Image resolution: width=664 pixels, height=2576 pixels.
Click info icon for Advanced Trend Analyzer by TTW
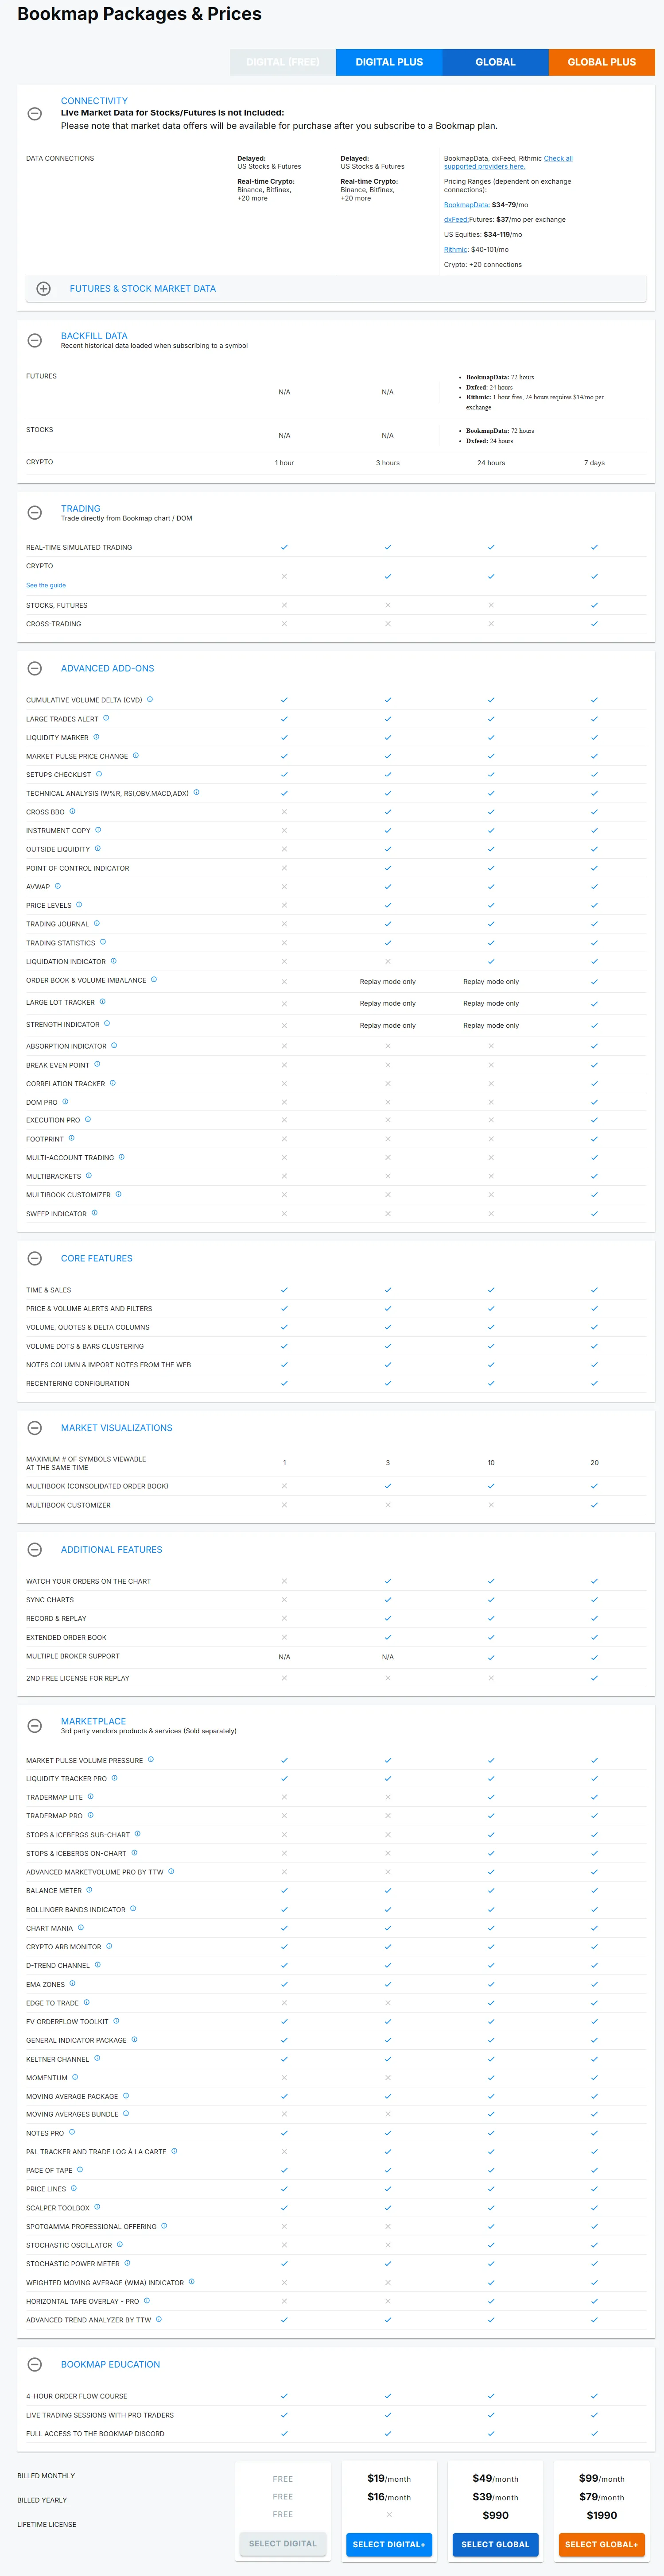tap(158, 2319)
